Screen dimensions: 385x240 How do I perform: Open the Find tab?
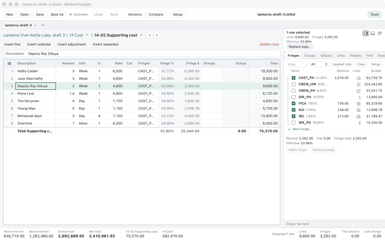(x=369, y=55)
